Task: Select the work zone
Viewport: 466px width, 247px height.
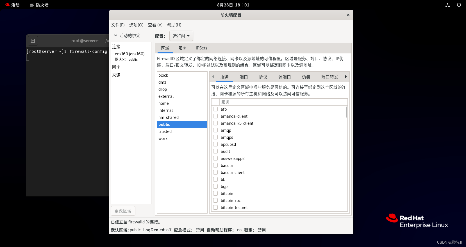Action: point(182,139)
